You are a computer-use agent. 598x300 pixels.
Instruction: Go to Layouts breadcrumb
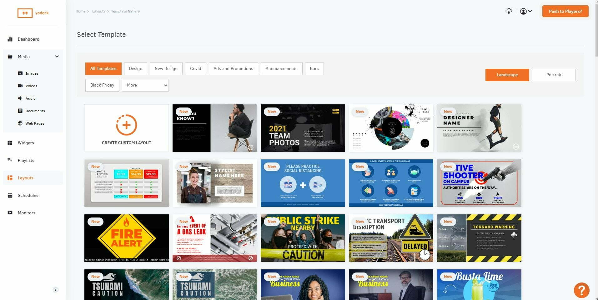pos(99,11)
